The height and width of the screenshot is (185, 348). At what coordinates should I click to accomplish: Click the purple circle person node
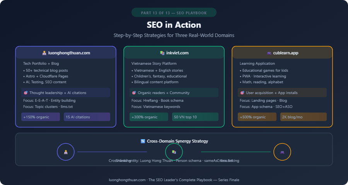66,152
